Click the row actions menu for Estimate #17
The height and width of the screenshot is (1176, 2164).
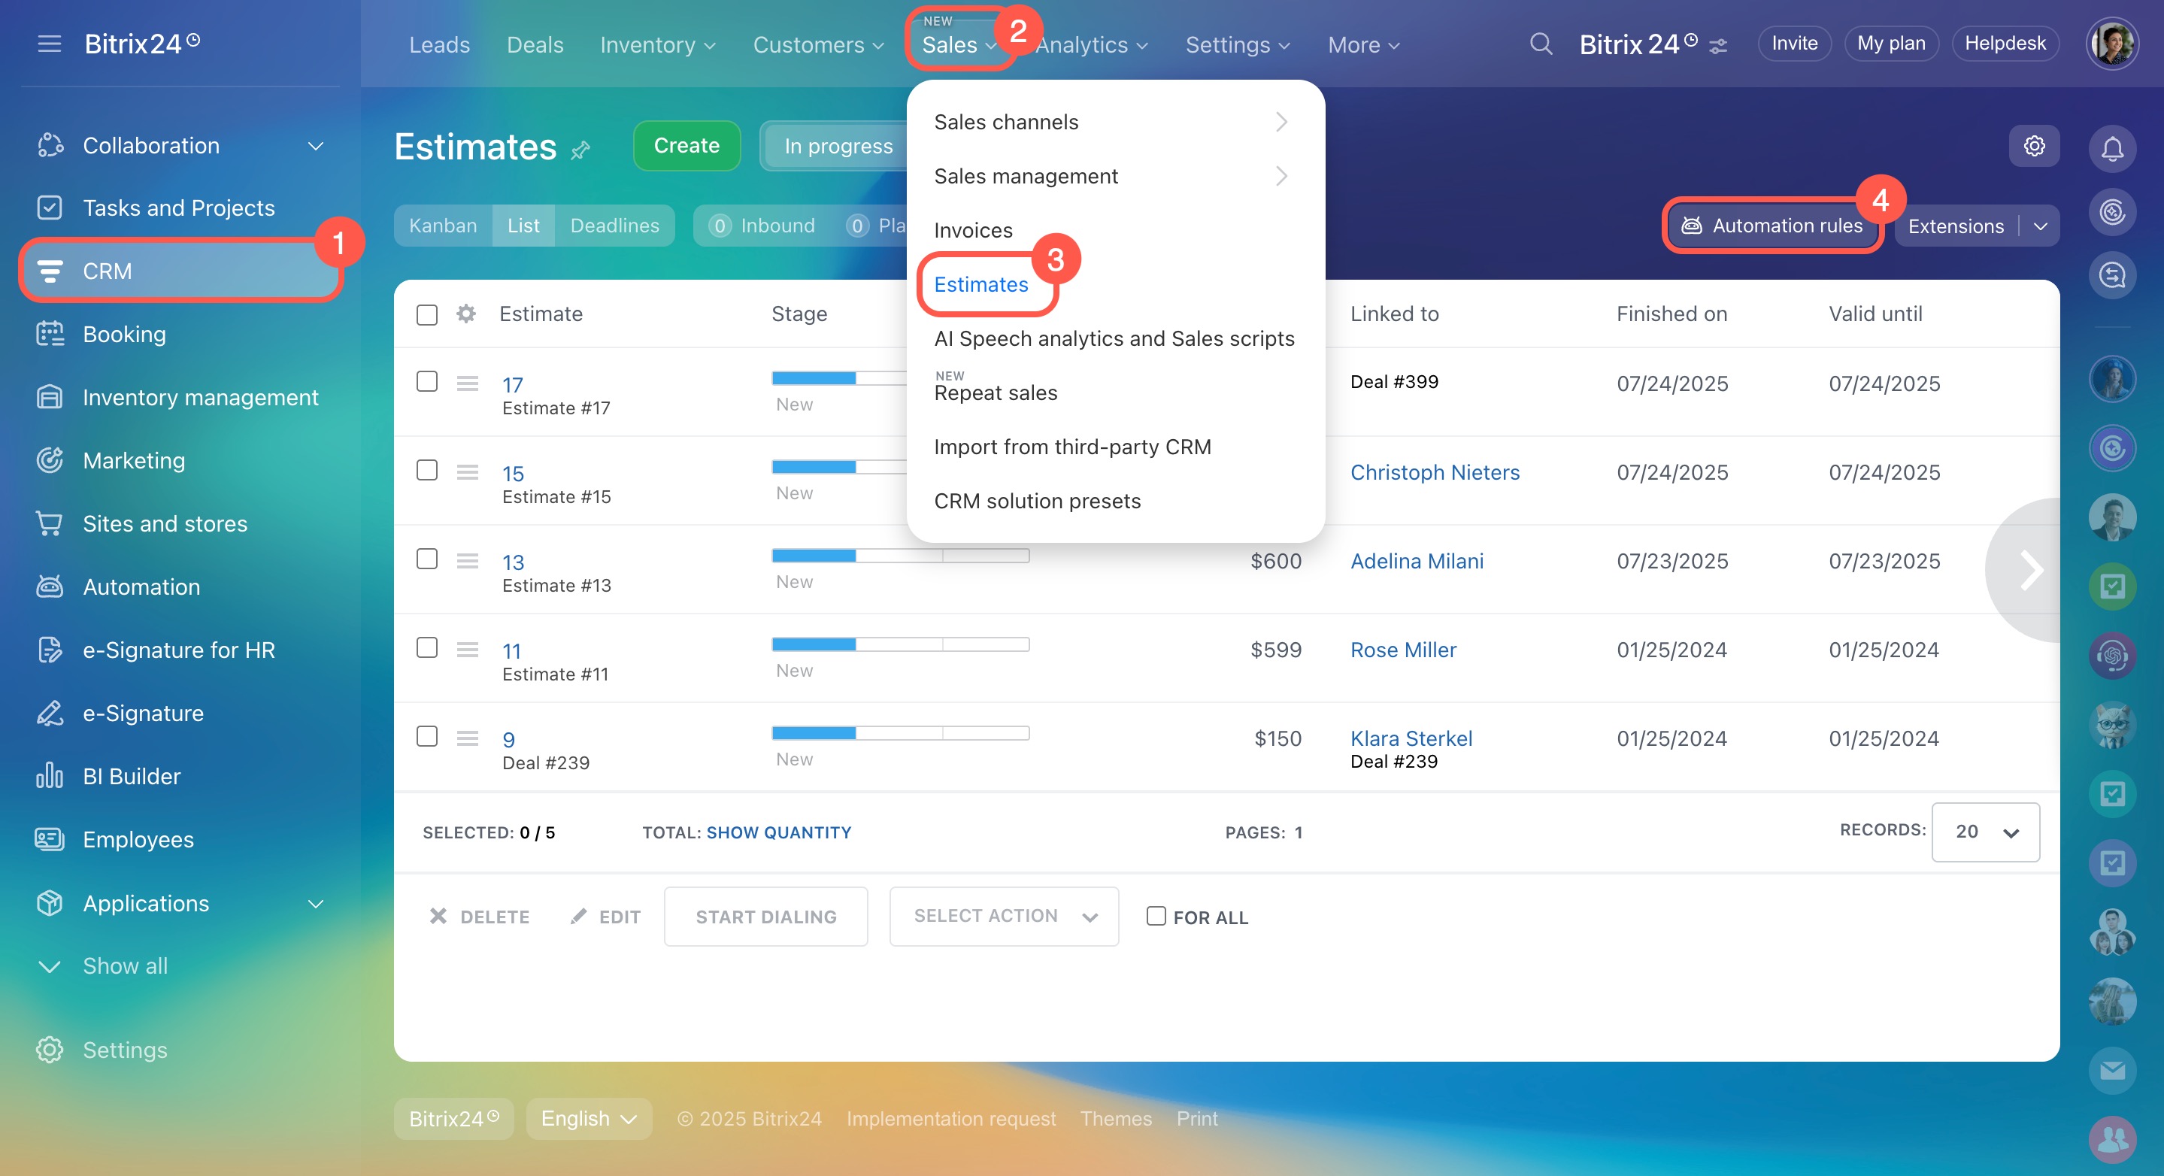tap(467, 383)
